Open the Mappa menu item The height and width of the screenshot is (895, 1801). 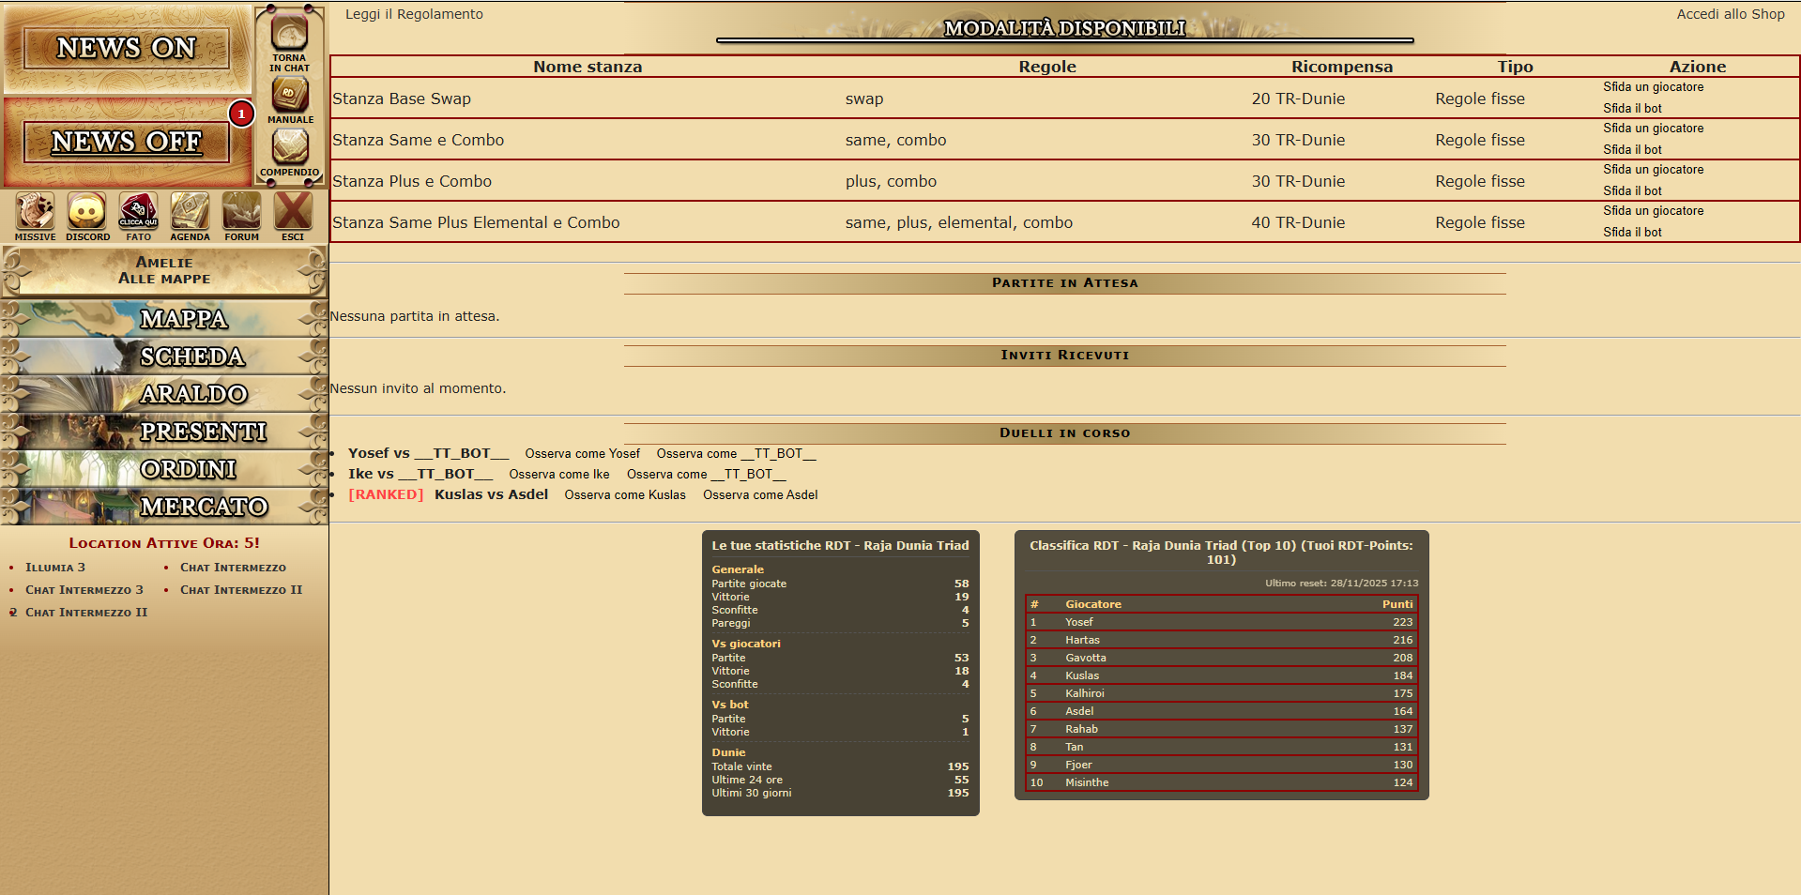(184, 319)
